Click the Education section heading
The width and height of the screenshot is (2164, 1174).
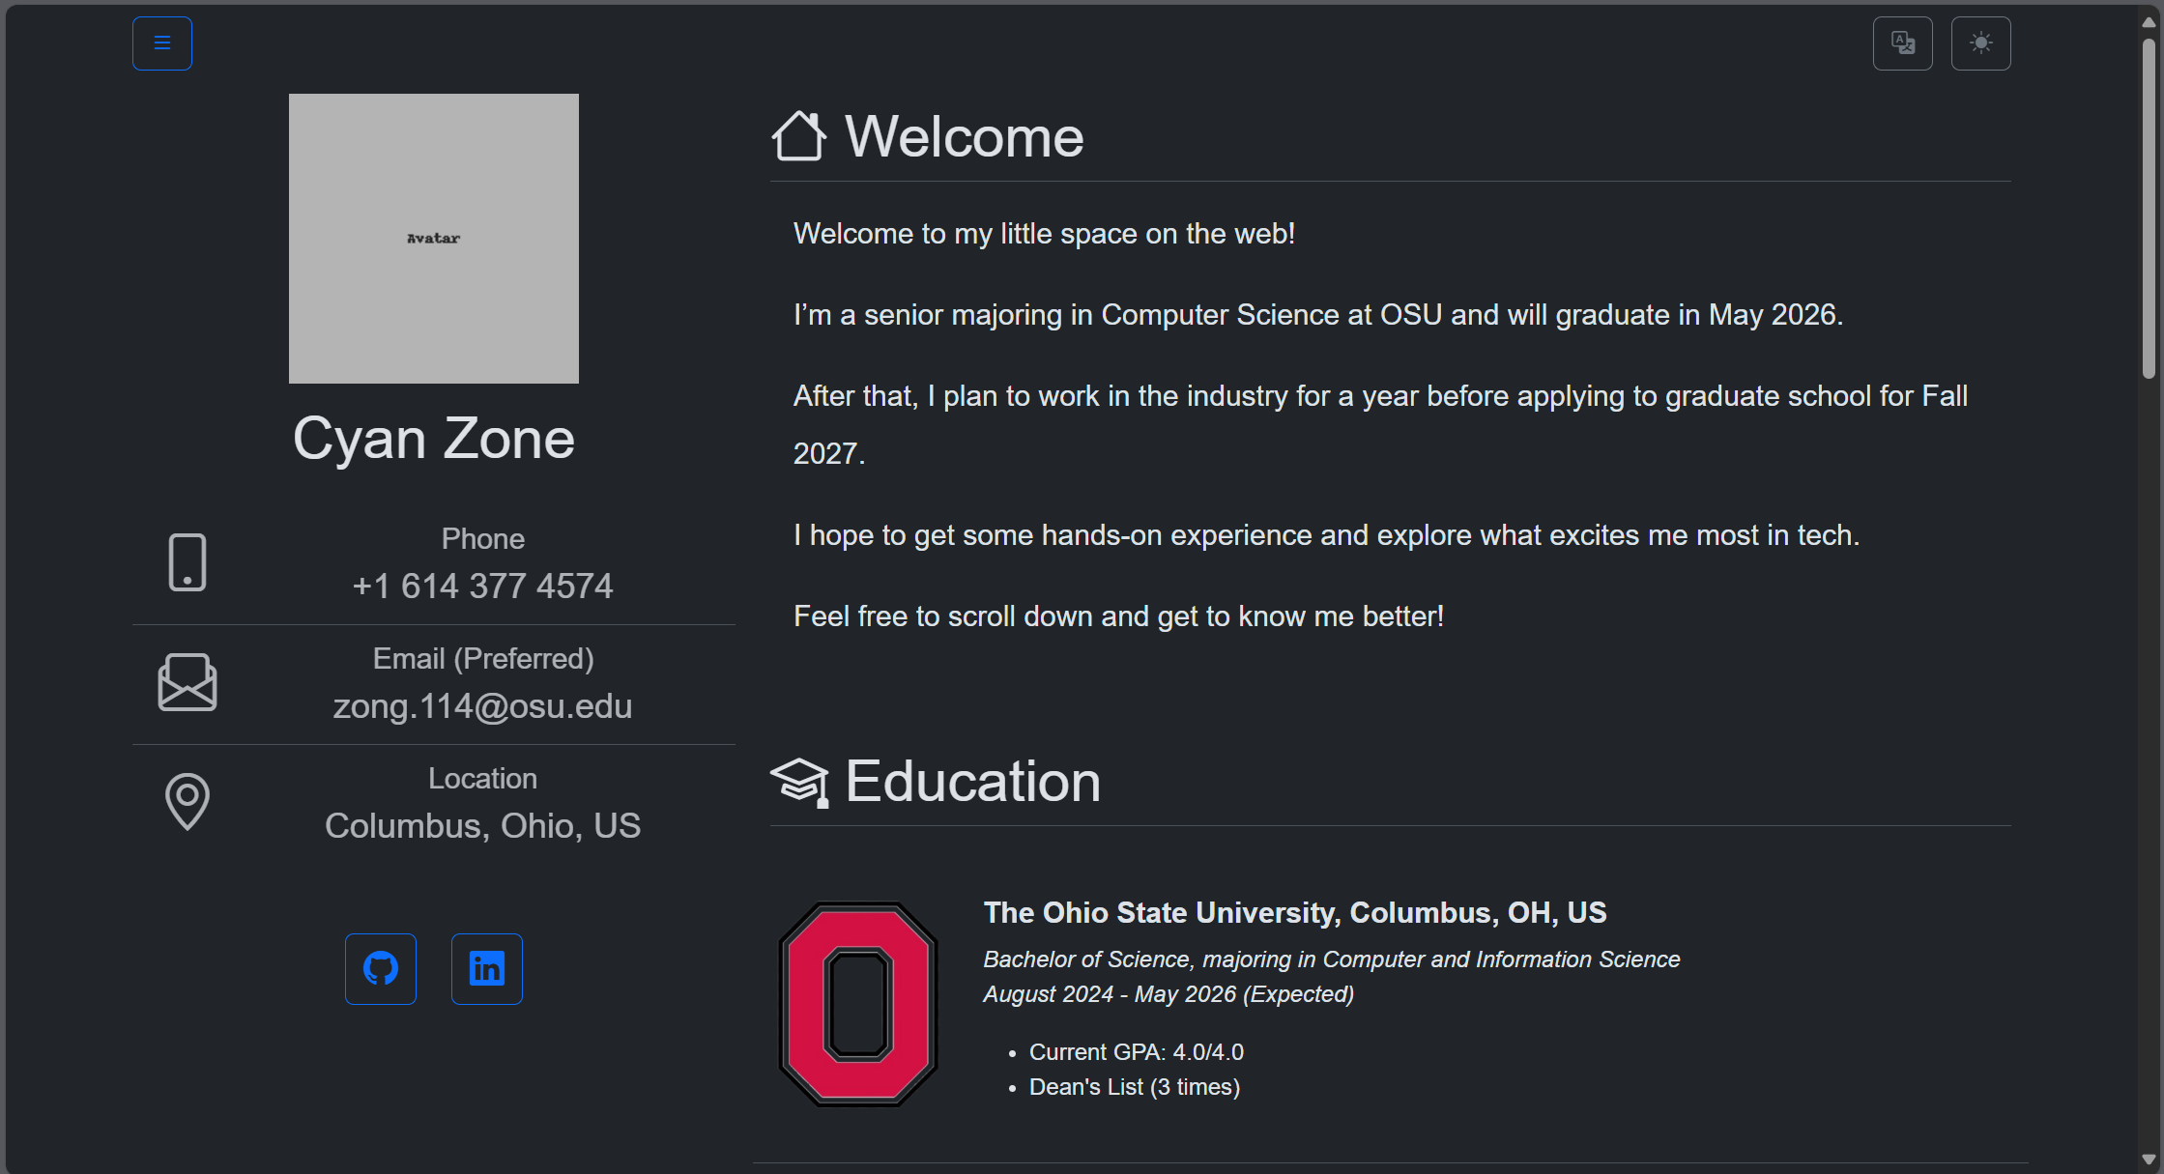point(972,782)
